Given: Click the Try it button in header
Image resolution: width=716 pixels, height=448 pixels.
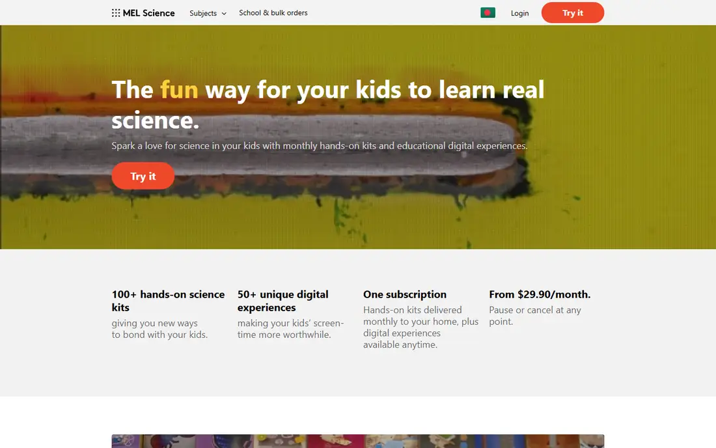Looking at the screenshot, I should click(573, 13).
